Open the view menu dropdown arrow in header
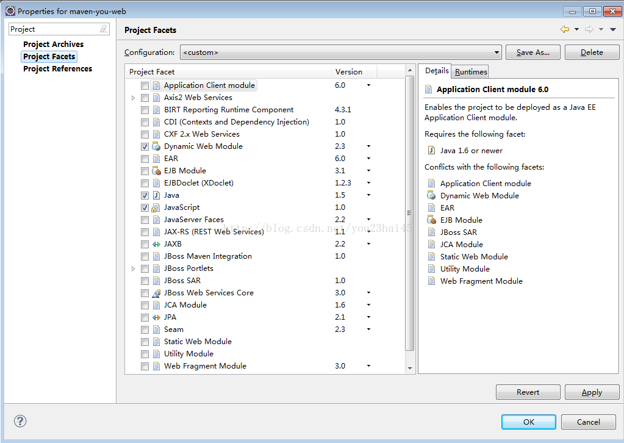Screen dimensions: 624x443 [x=613, y=29]
